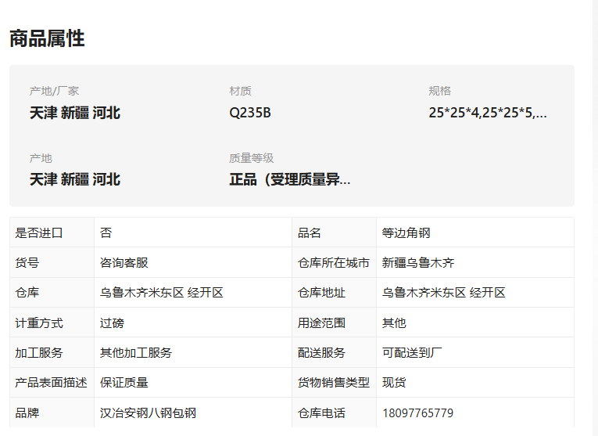The width and height of the screenshot is (598, 436).
Task: Click the truncated 规格 value 25*25*4,25*25*5
Action: (x=488, y=113)
